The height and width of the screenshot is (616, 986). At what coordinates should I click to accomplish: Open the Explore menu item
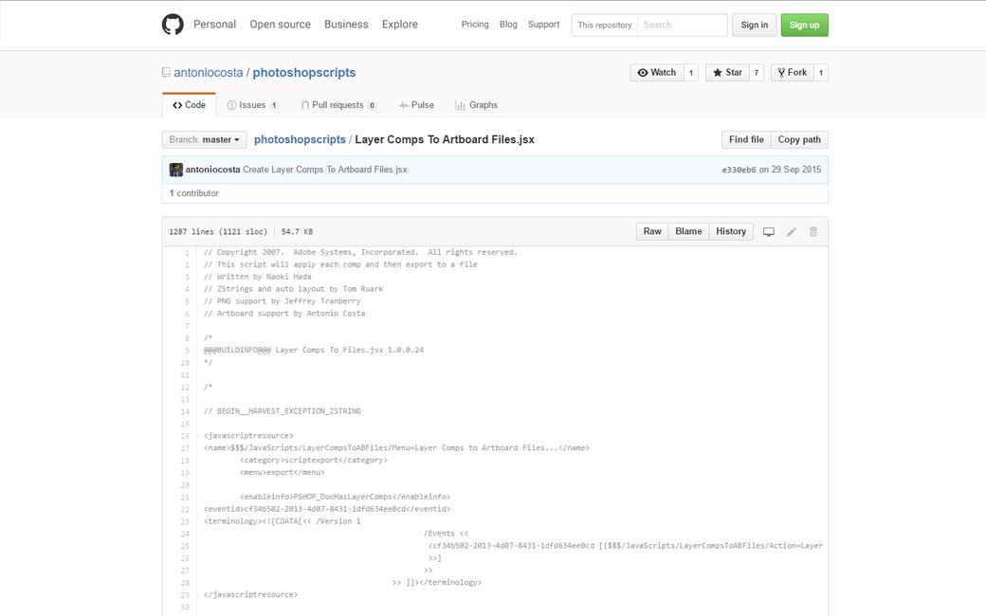click(x=399, y=25)
